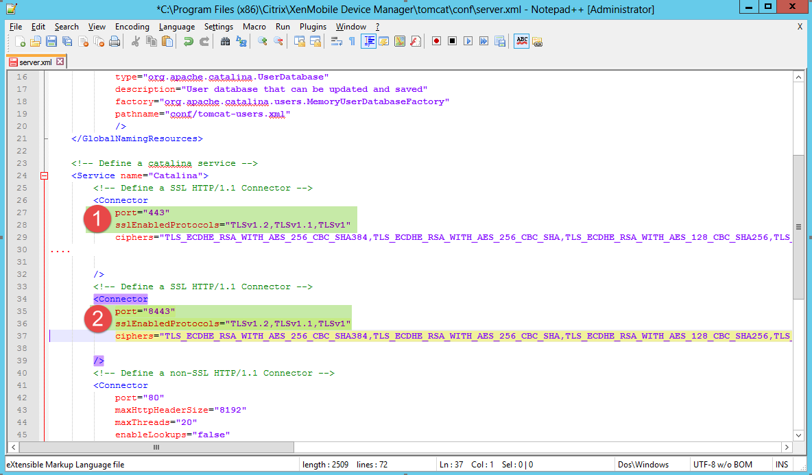Image resolution: width=812 pixels, height=475 pixels.
Task: Click the Redo arrow icon
Action: click(x=204, y=41)
